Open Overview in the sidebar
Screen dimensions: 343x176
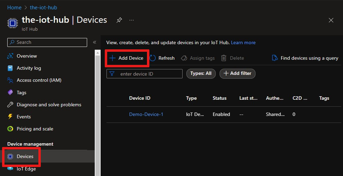pos(27,56)
